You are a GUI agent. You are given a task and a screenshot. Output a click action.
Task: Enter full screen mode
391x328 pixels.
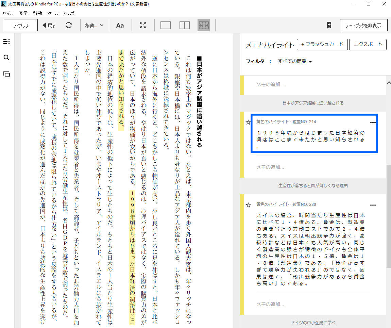[x=143, y=25]
